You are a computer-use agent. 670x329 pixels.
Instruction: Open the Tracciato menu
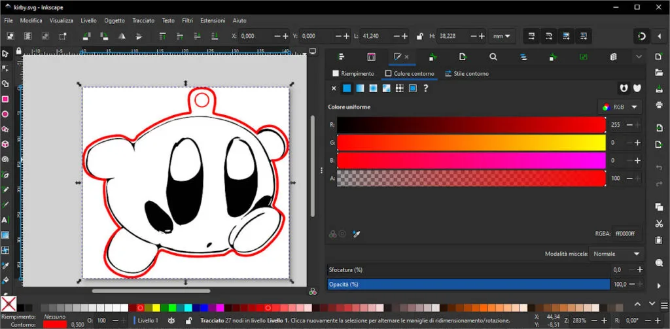point(143,20)
